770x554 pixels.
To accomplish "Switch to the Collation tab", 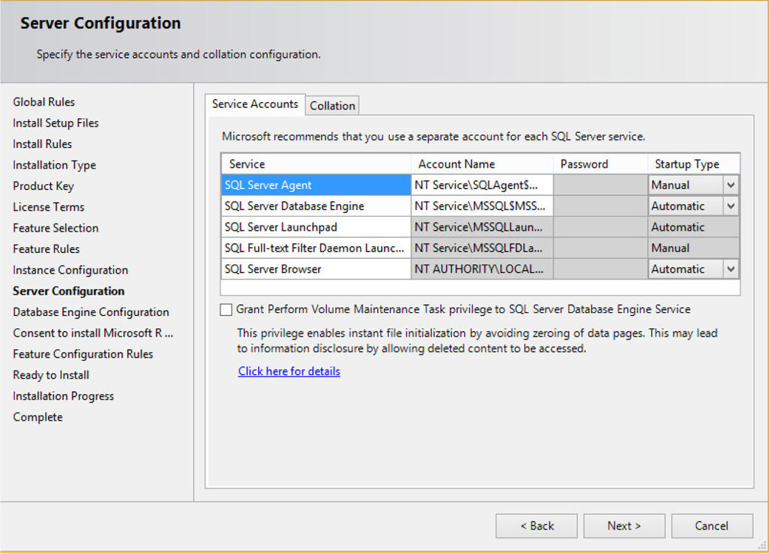I will point(332,106).
